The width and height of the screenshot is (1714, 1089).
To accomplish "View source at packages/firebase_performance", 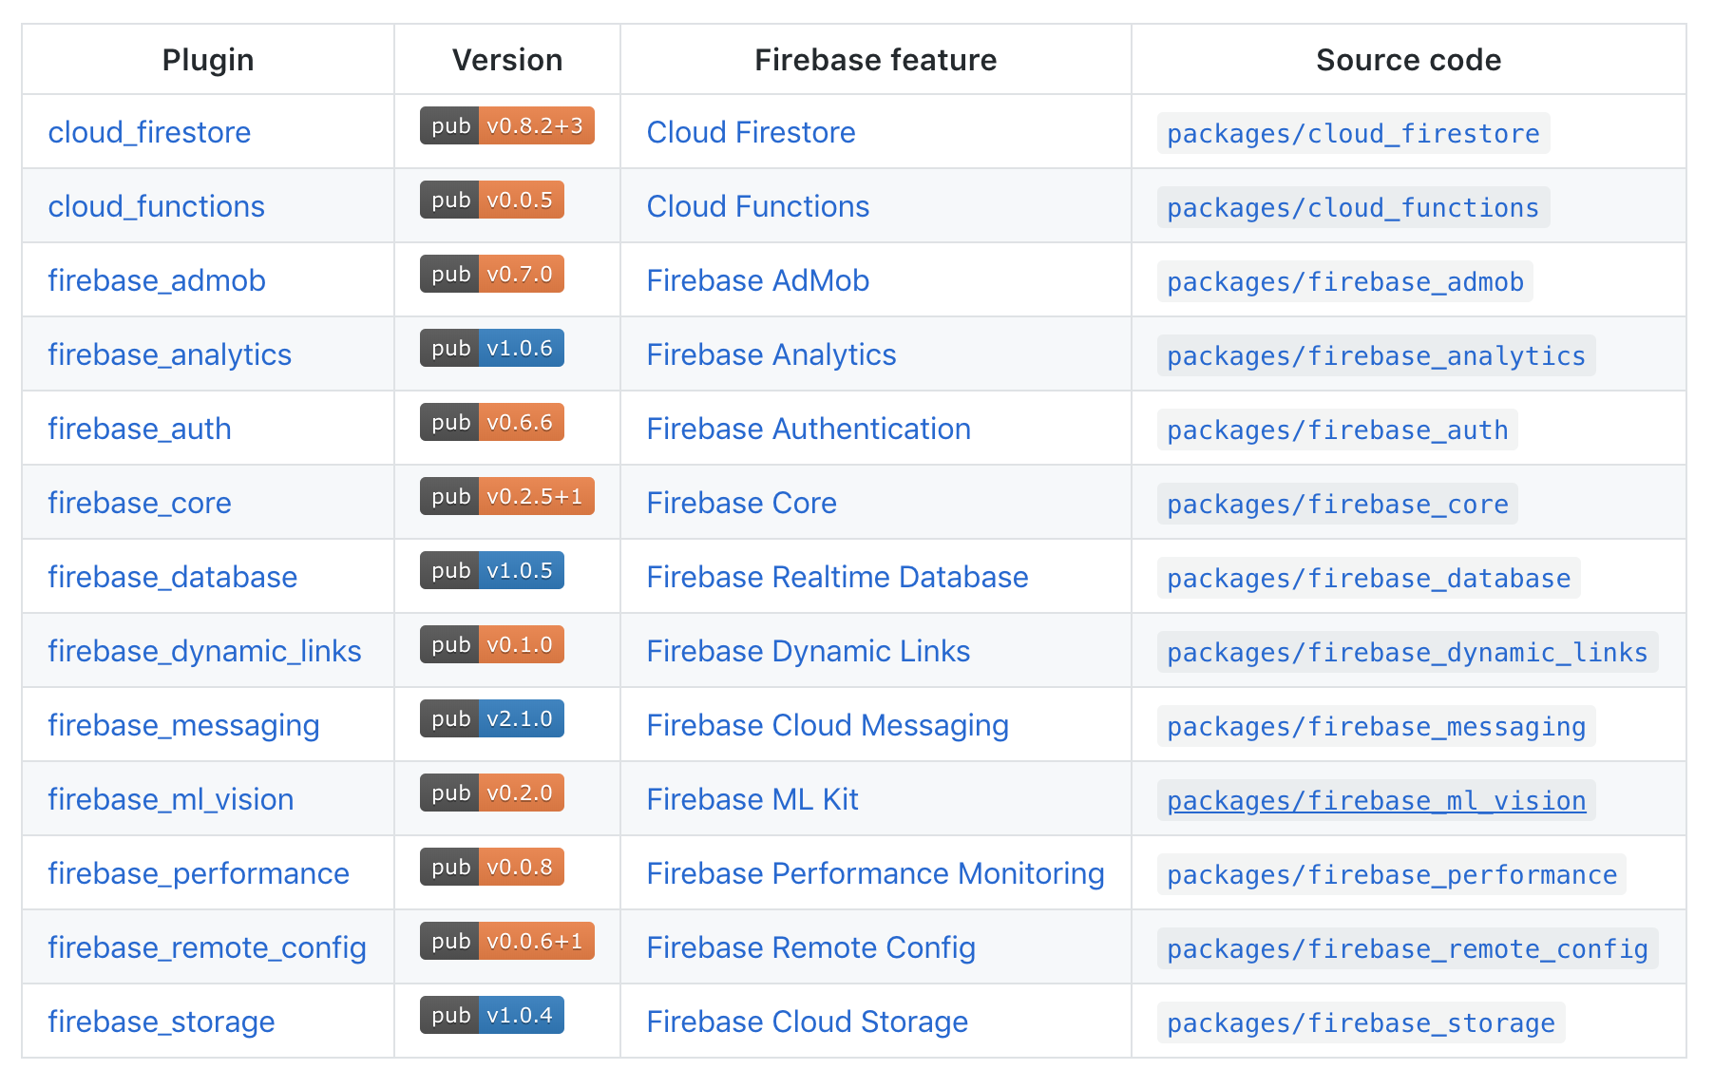I will tap(1392, 874).
